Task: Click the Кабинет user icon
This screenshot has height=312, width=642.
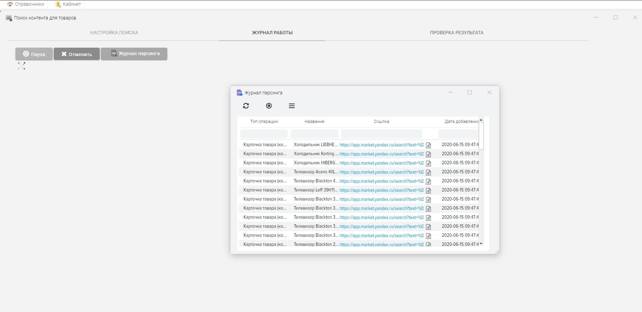Action: (58, 4)
